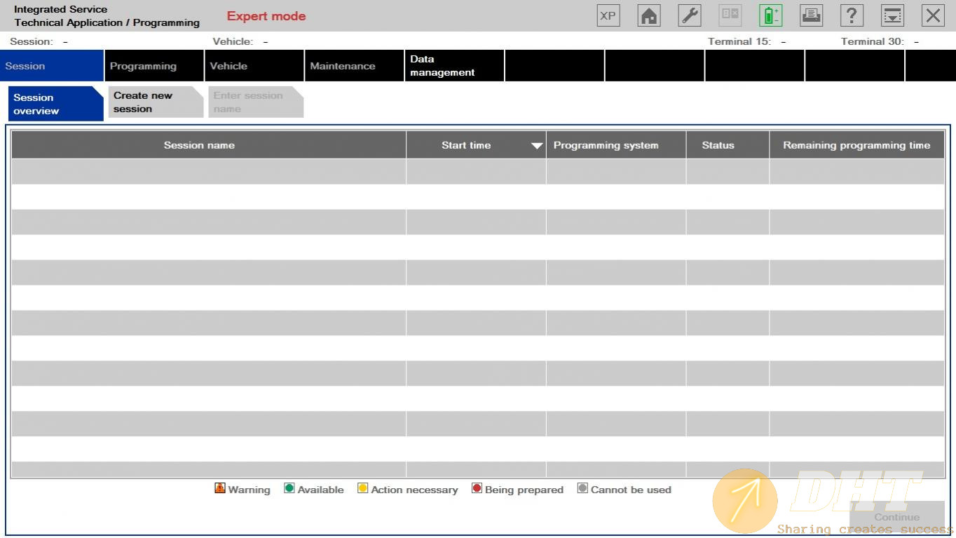
Task: Open help with the question mark icon
Action: (851, 16)
